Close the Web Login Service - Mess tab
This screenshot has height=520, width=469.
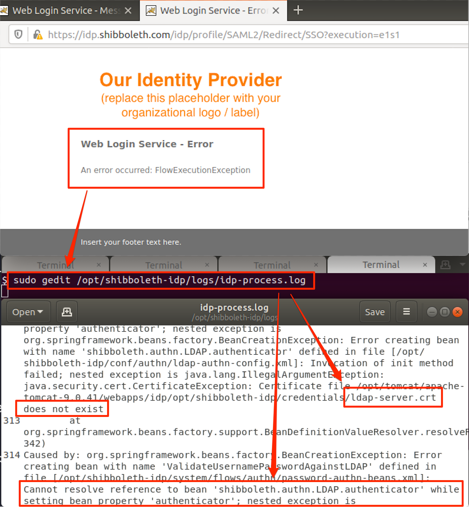128,11
